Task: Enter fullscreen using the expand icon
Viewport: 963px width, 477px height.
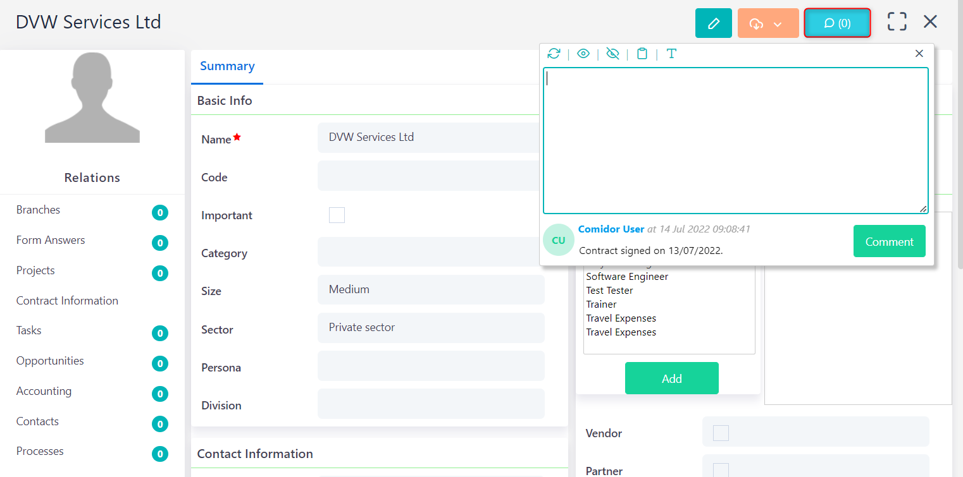Action: pos(897,21)
